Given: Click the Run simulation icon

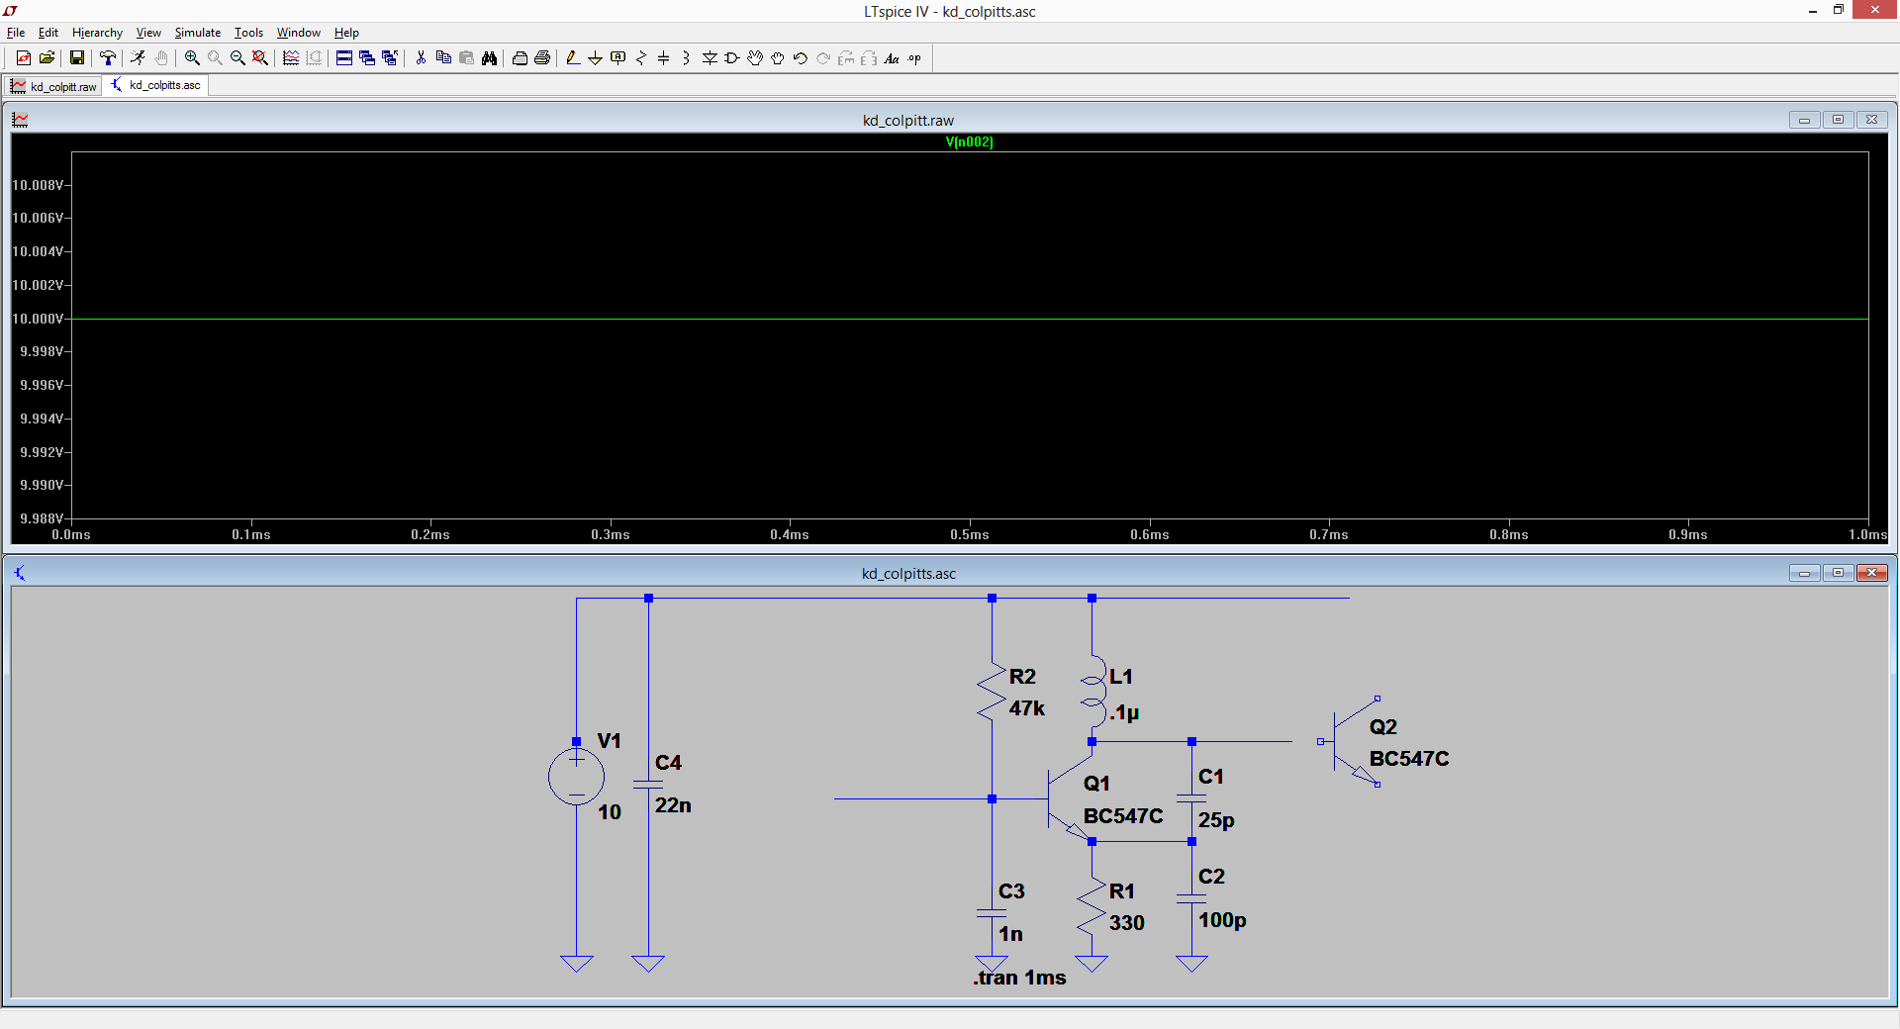Looking at the screenshot, I should tap(138, 58).
